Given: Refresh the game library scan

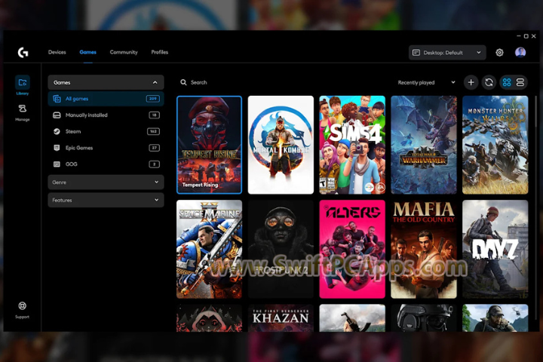Looking at the screenshot, I should (x=489, y=82).
